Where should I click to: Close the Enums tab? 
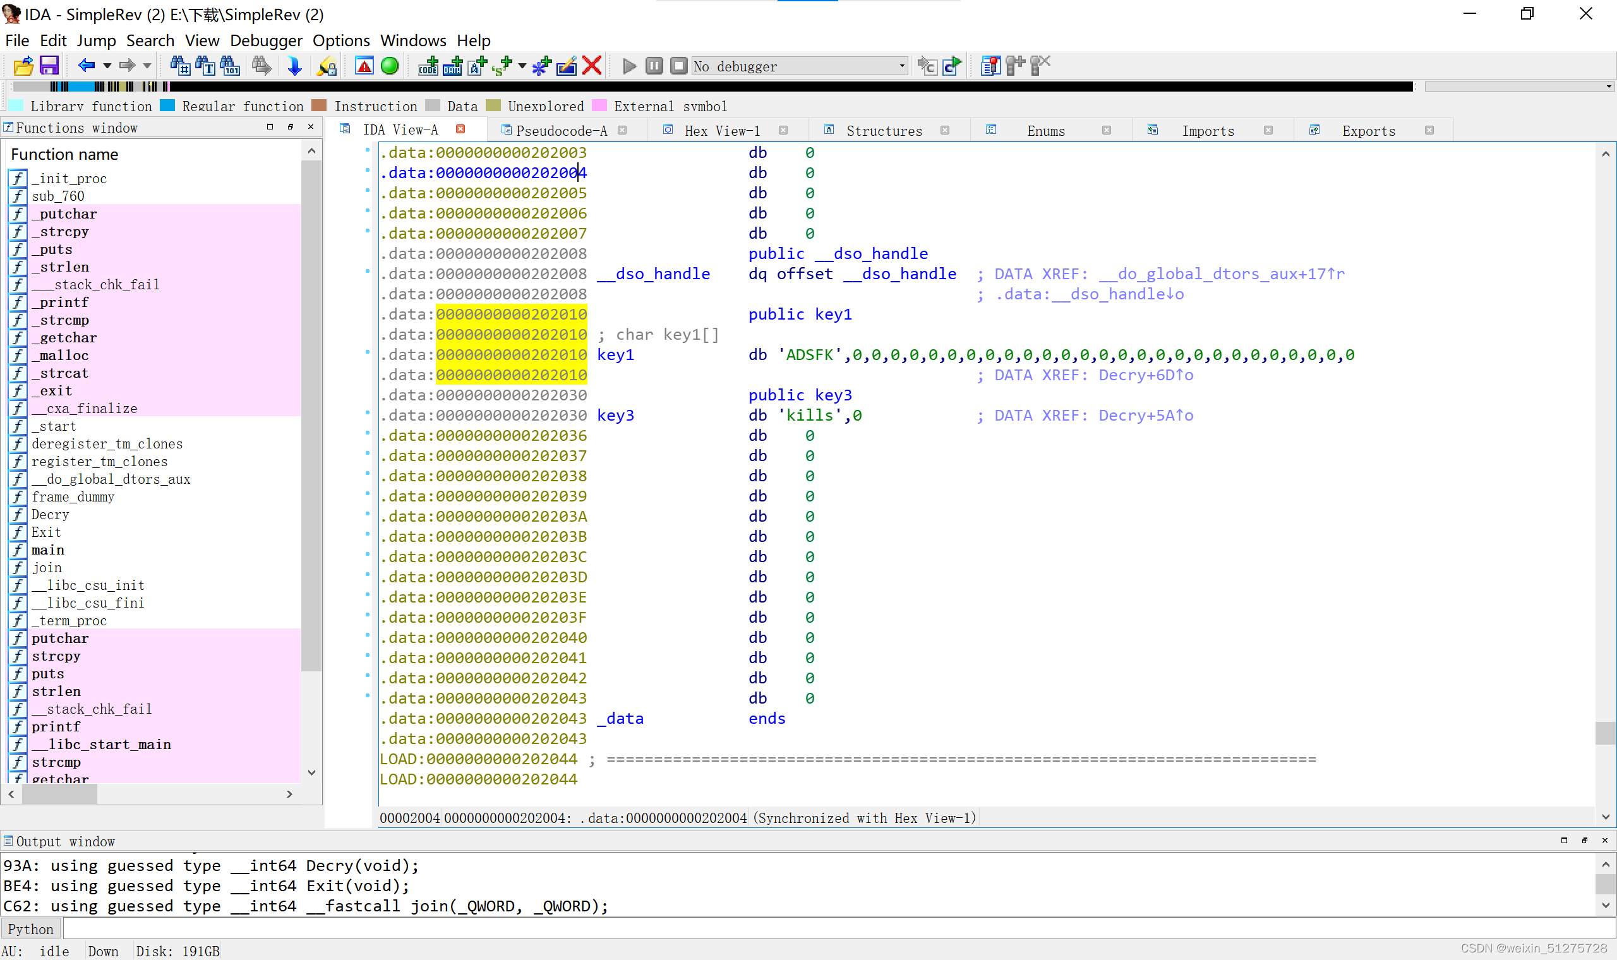click(x=1107, y=130)
